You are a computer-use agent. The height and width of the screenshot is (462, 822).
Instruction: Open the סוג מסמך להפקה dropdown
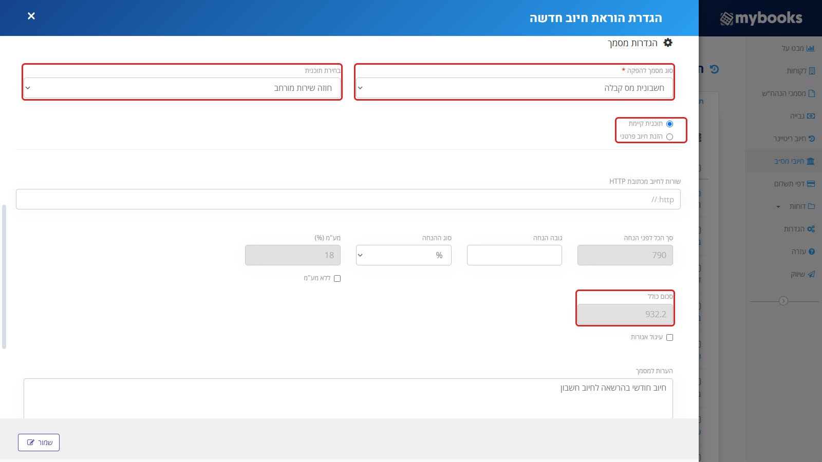514,88
